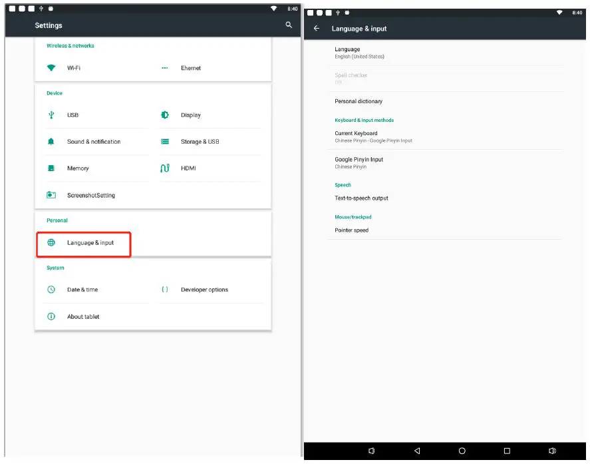Go back using the arrow in Language & input

click(x=317, y=28)
